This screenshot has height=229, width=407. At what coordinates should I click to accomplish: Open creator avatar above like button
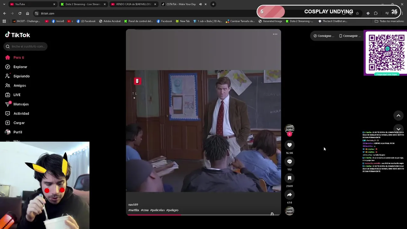click(x=289, y=128)
